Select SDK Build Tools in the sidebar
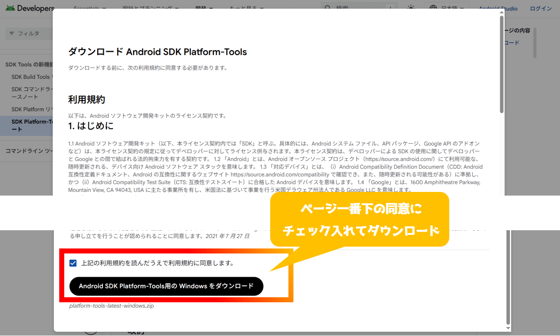This screenshot has width=560, height=336. [x=32, y=77]
